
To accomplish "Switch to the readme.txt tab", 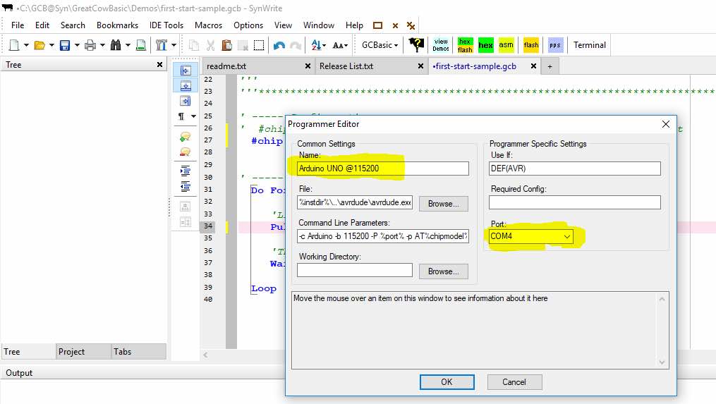I will tap(226, 66).
